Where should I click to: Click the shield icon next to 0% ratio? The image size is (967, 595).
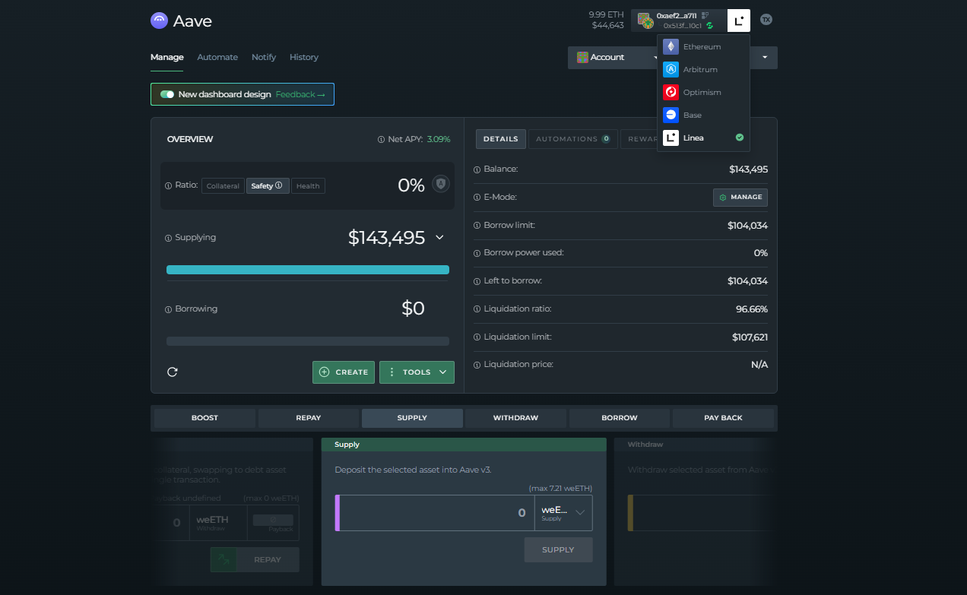[440, 184]
